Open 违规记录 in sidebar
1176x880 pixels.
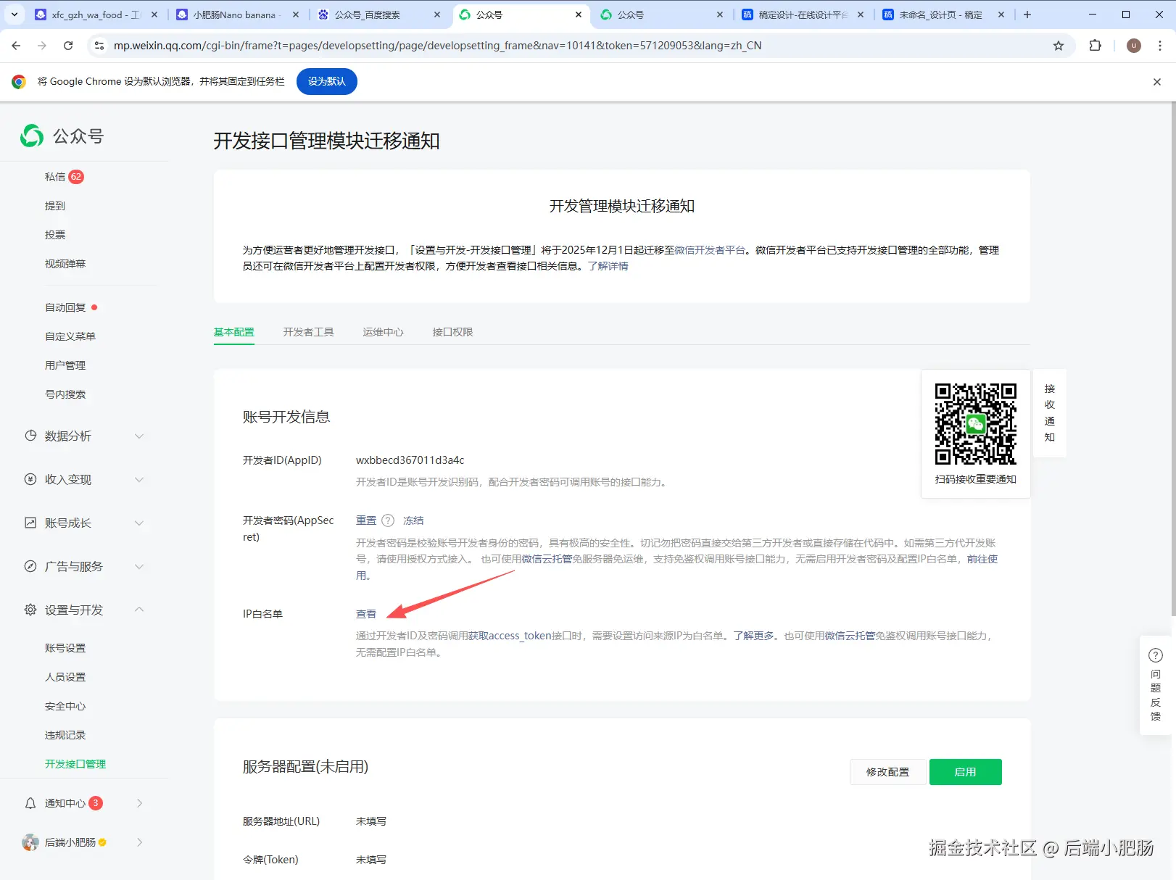[65, 735]
